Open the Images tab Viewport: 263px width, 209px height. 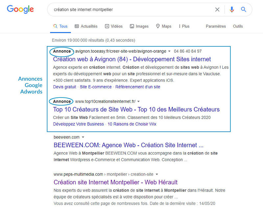[x=139, y=26]
